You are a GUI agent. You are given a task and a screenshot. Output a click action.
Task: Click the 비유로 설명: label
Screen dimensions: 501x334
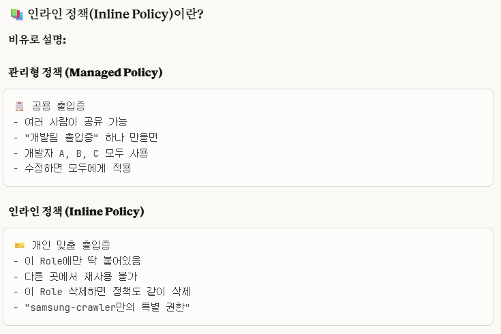(37, 40)
